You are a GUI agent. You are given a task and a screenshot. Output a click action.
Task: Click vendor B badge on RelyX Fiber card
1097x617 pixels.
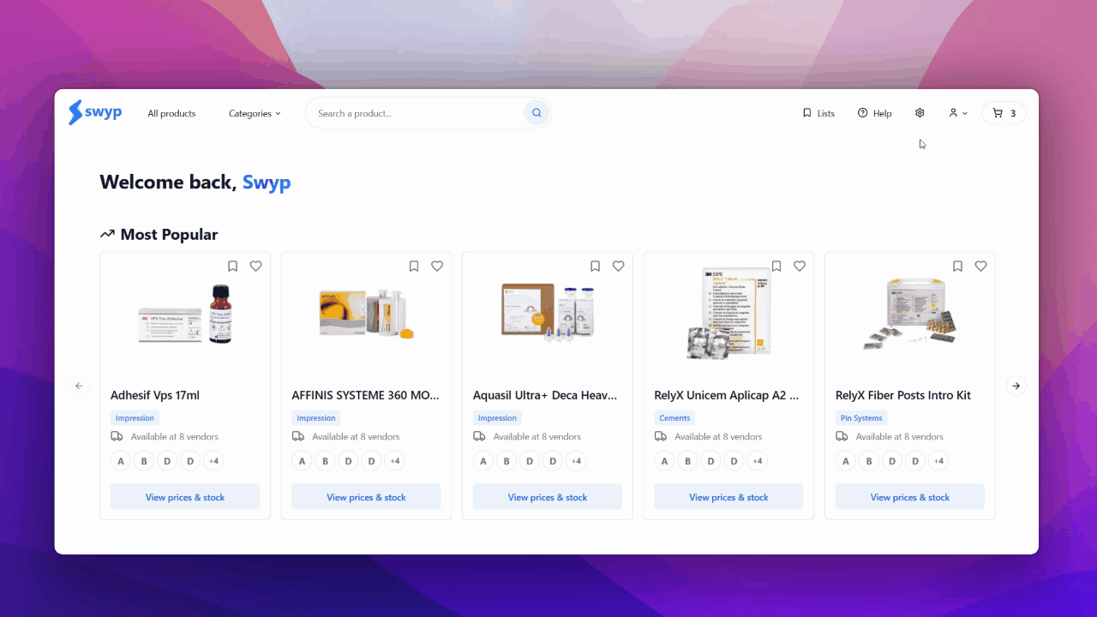(869, 461)
